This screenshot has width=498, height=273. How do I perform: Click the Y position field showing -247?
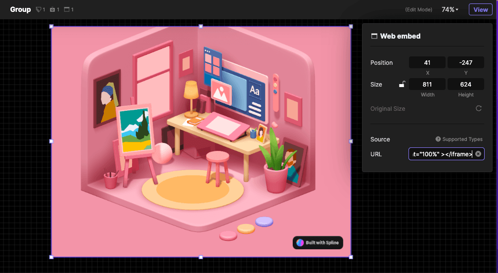[x=465, y=62]
